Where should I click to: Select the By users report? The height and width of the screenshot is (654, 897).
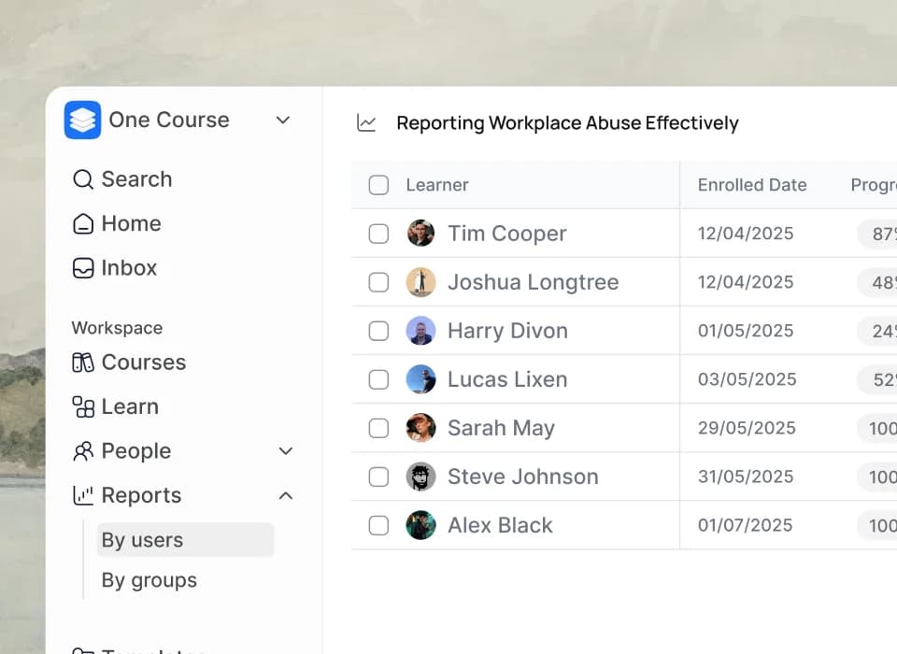point(185,540)
